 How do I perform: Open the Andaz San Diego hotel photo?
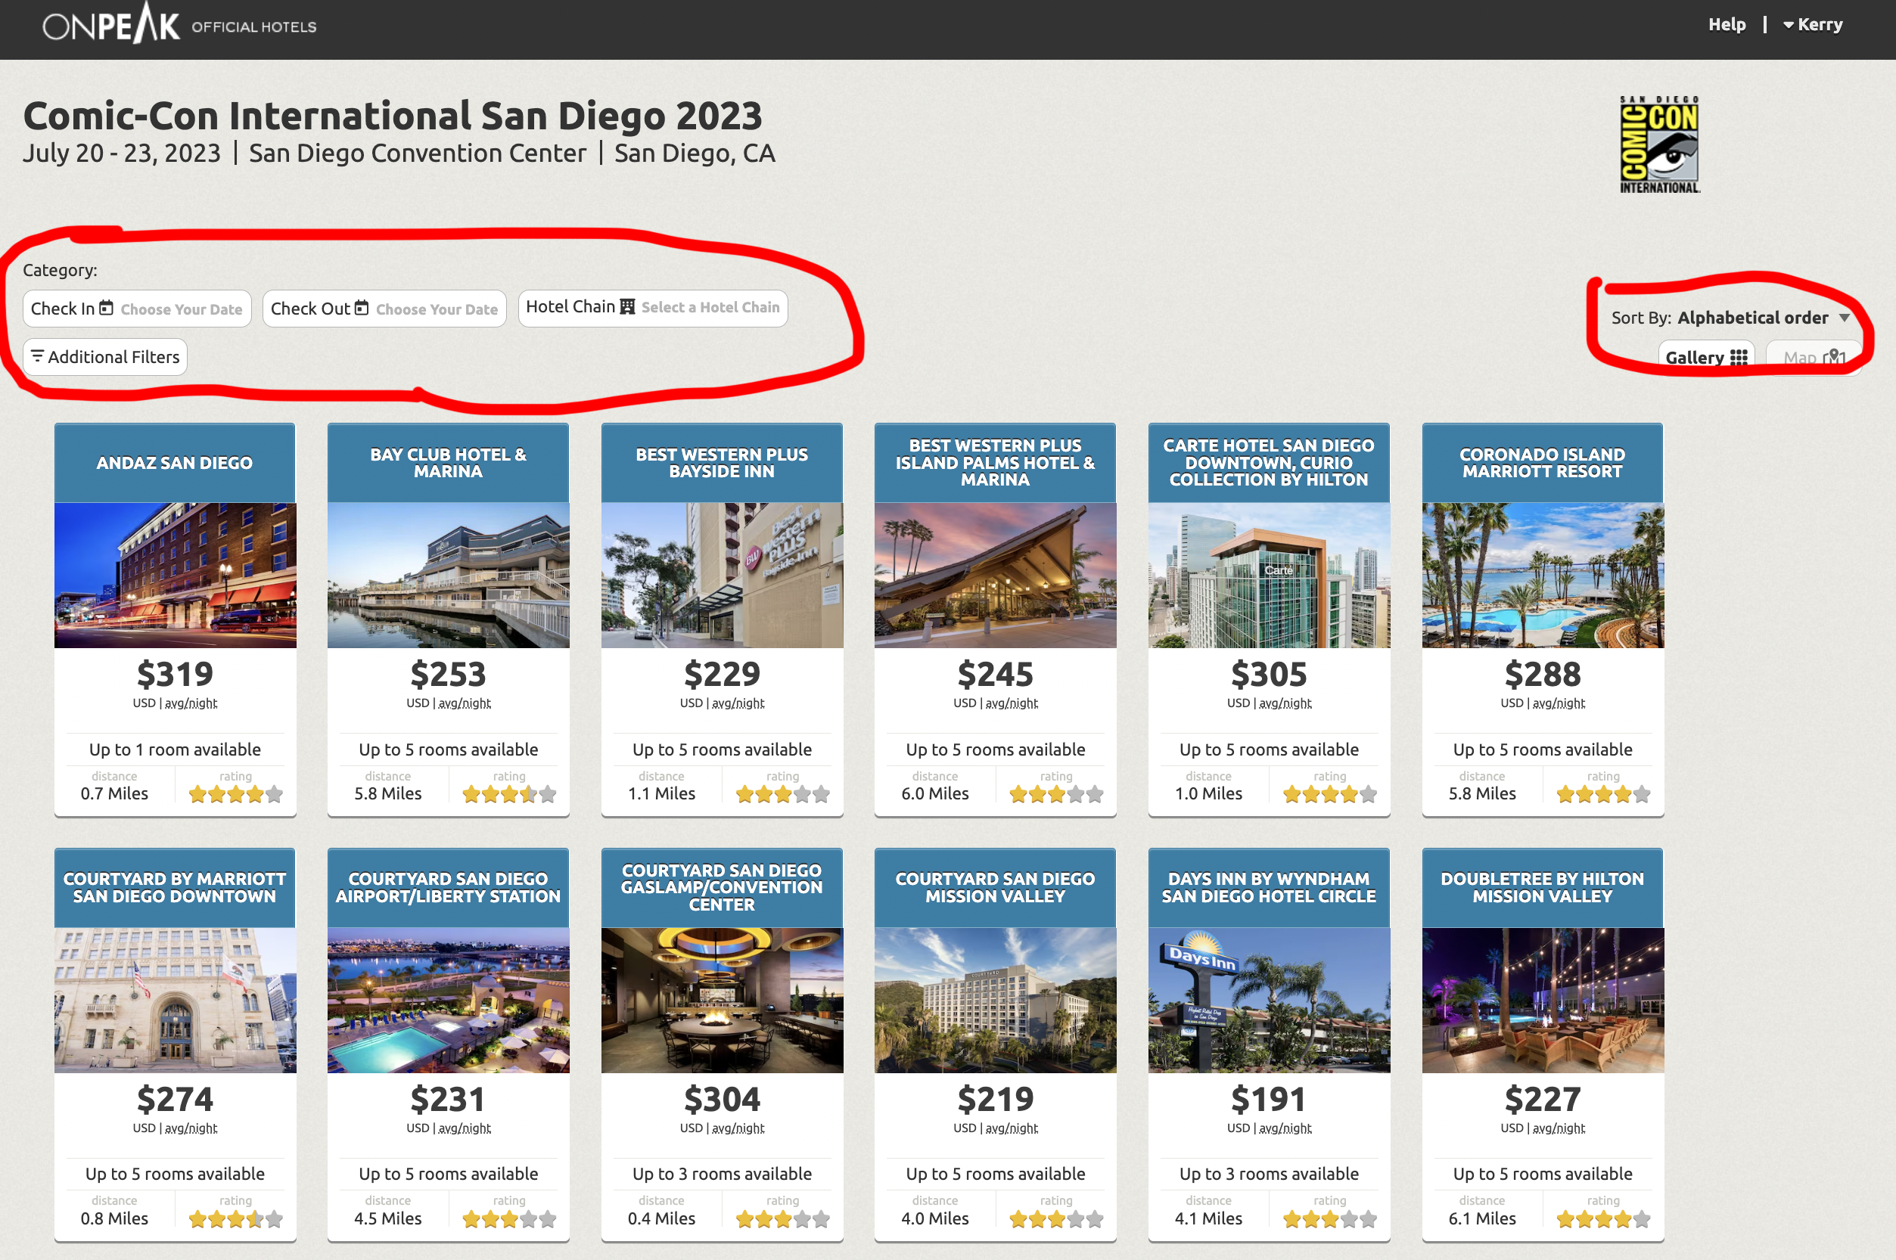176,576
